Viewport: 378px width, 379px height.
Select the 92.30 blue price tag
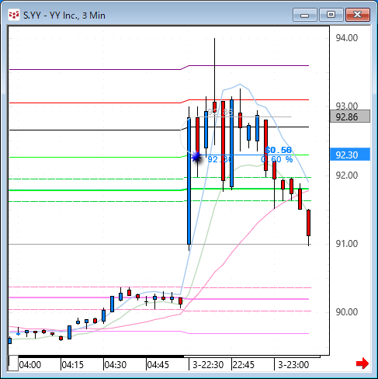(350, 155)
